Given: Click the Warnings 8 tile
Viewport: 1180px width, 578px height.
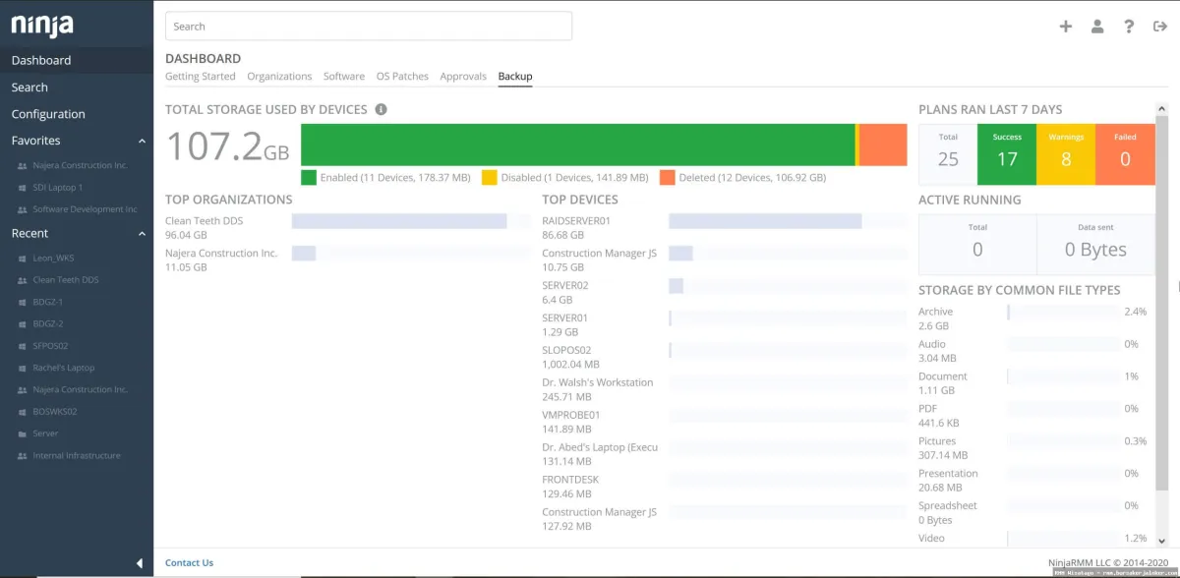Looking at the screenshot, I should point(1066,154).
